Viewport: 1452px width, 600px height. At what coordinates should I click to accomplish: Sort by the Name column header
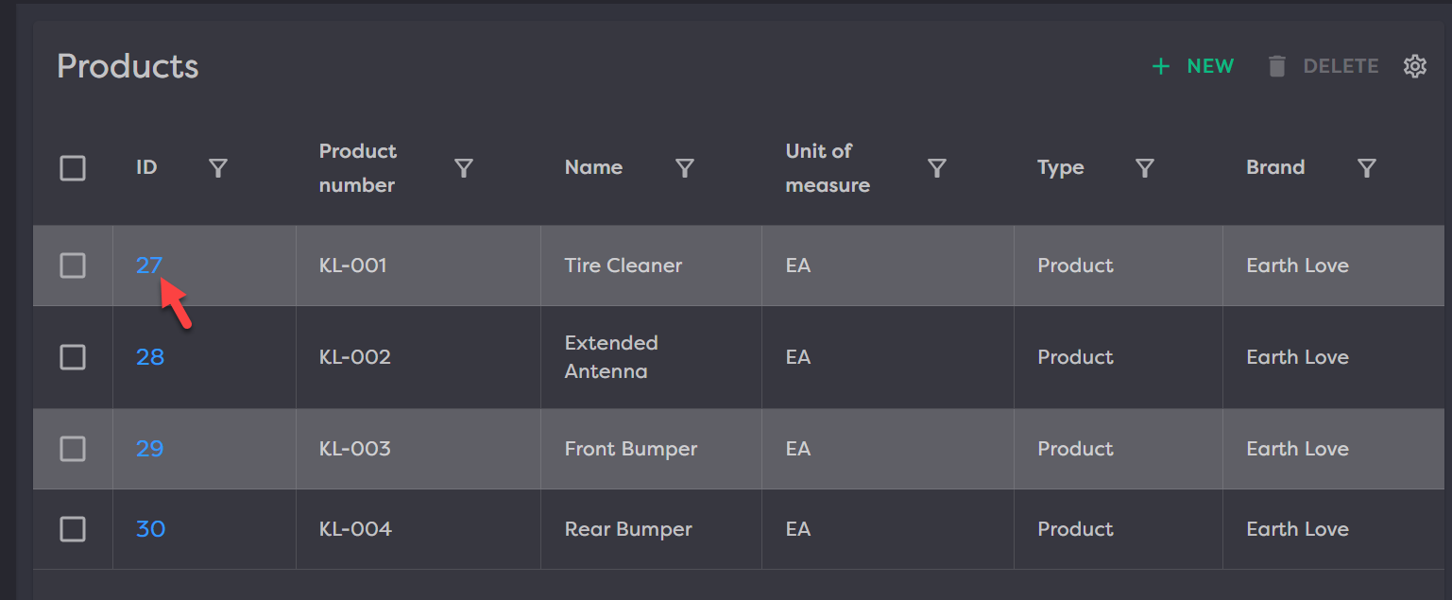[x=593, y=168]
